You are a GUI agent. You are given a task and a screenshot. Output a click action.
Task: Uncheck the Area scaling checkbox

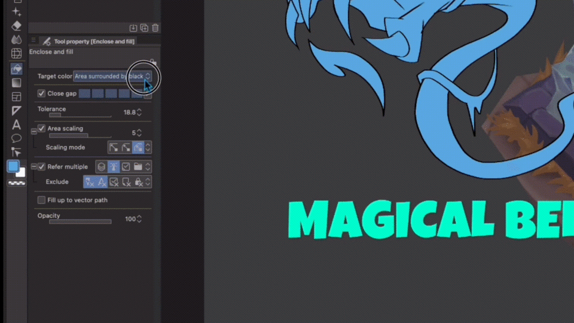pos(41,129)
